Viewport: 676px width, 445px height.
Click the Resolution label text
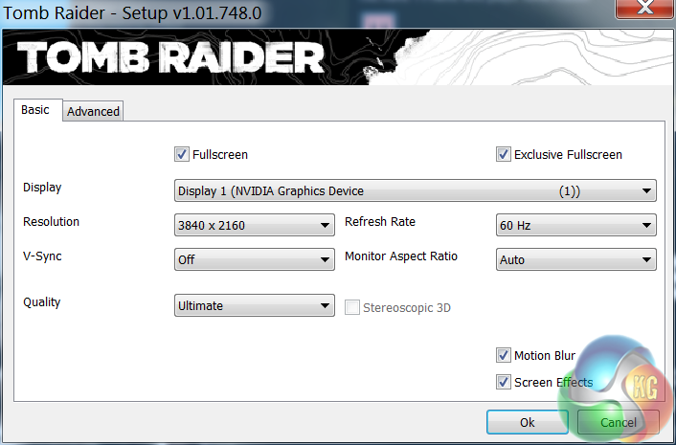click(51, 222)
